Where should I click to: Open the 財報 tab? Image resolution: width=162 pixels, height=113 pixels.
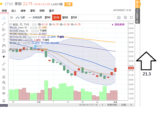[x=42, y=11]
